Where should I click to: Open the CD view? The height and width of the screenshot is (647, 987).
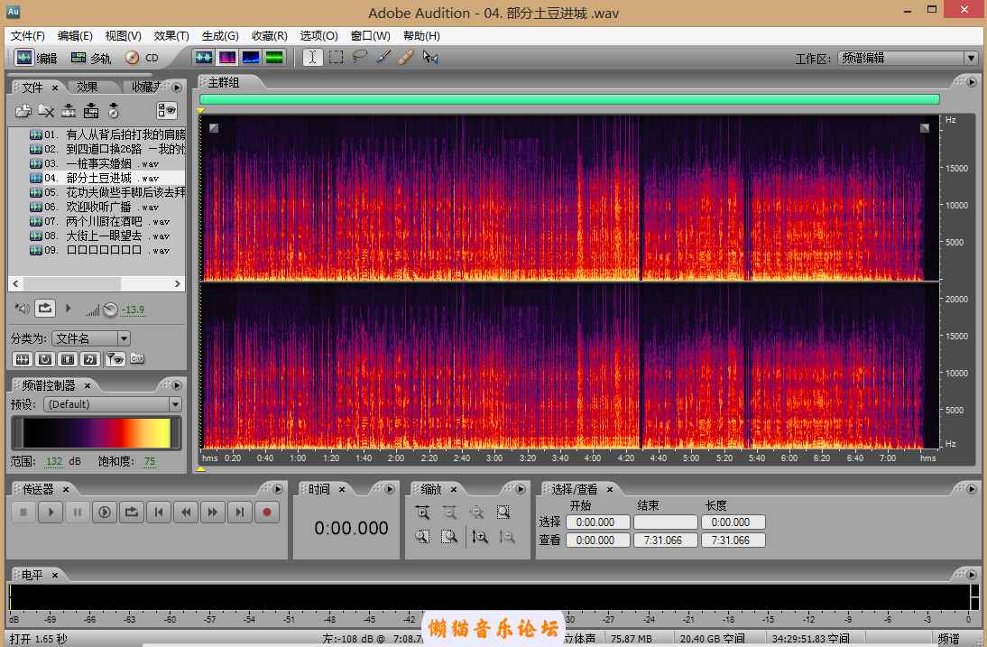[x=142, y=58]
